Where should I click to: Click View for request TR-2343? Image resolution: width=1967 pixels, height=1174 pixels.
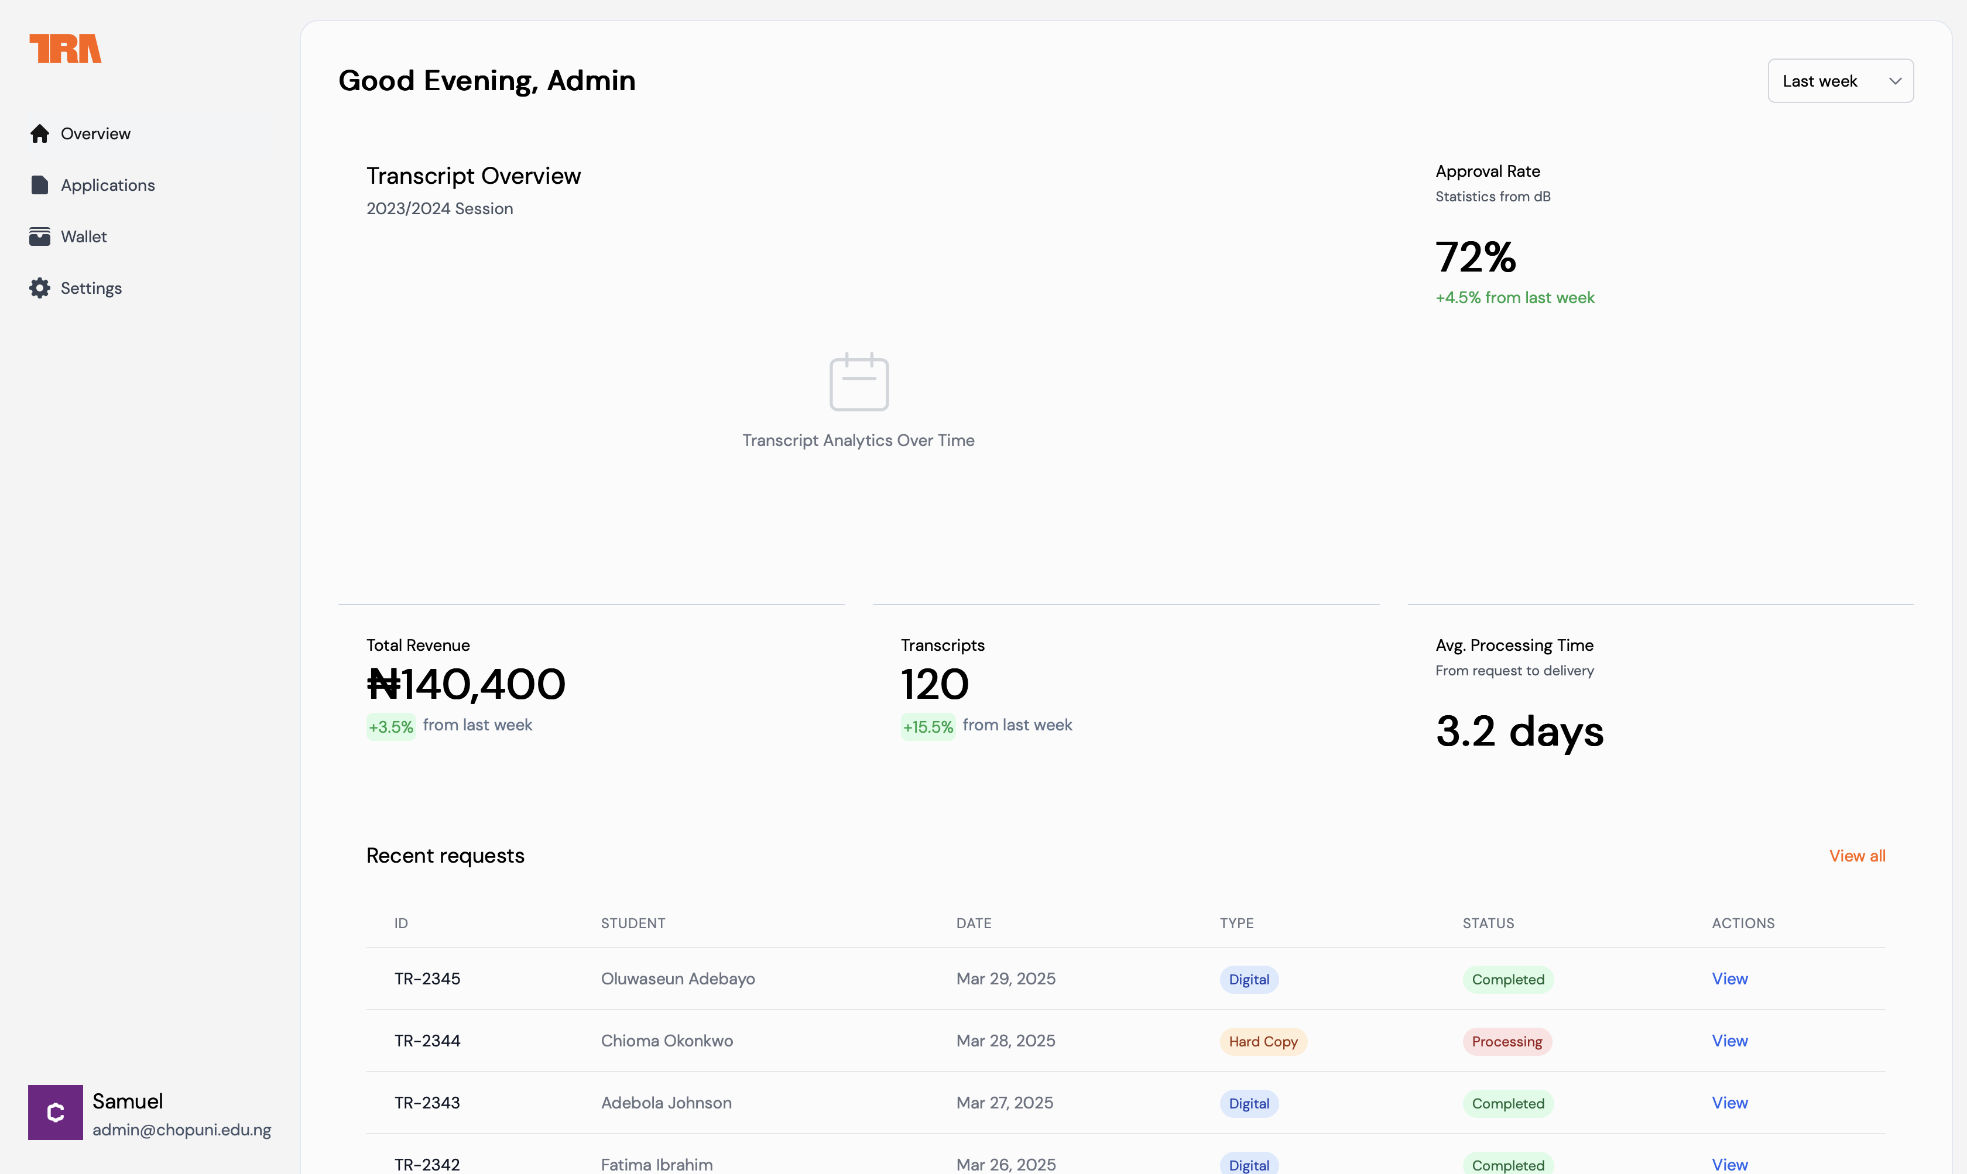coord(1729,1102)
